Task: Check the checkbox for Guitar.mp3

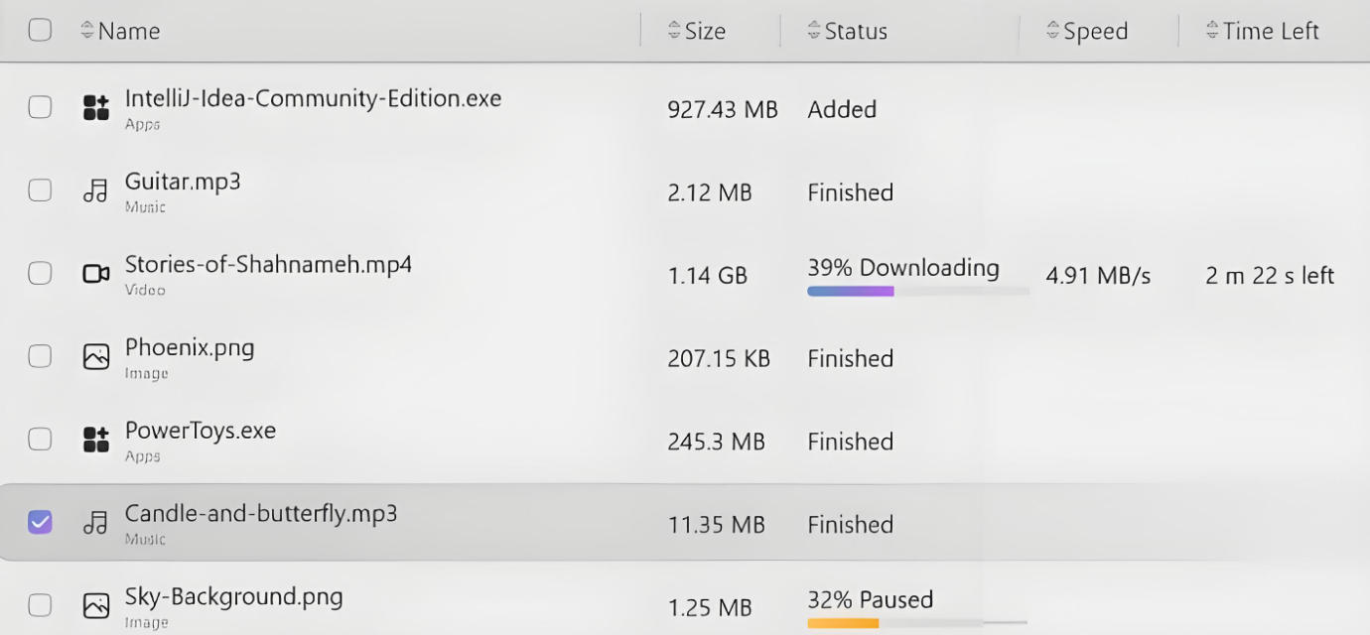Action: (x=40, y=190)
